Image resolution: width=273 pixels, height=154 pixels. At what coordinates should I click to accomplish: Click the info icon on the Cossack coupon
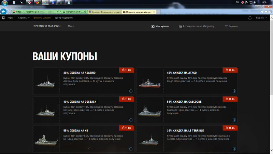(x=131, y=120)
